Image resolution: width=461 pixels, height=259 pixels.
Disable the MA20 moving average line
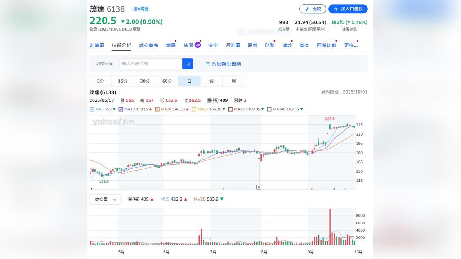click(157, 109)
